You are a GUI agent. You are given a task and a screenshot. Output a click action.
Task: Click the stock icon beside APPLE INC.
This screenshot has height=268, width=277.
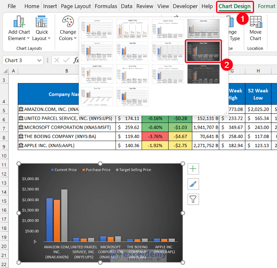21,145
